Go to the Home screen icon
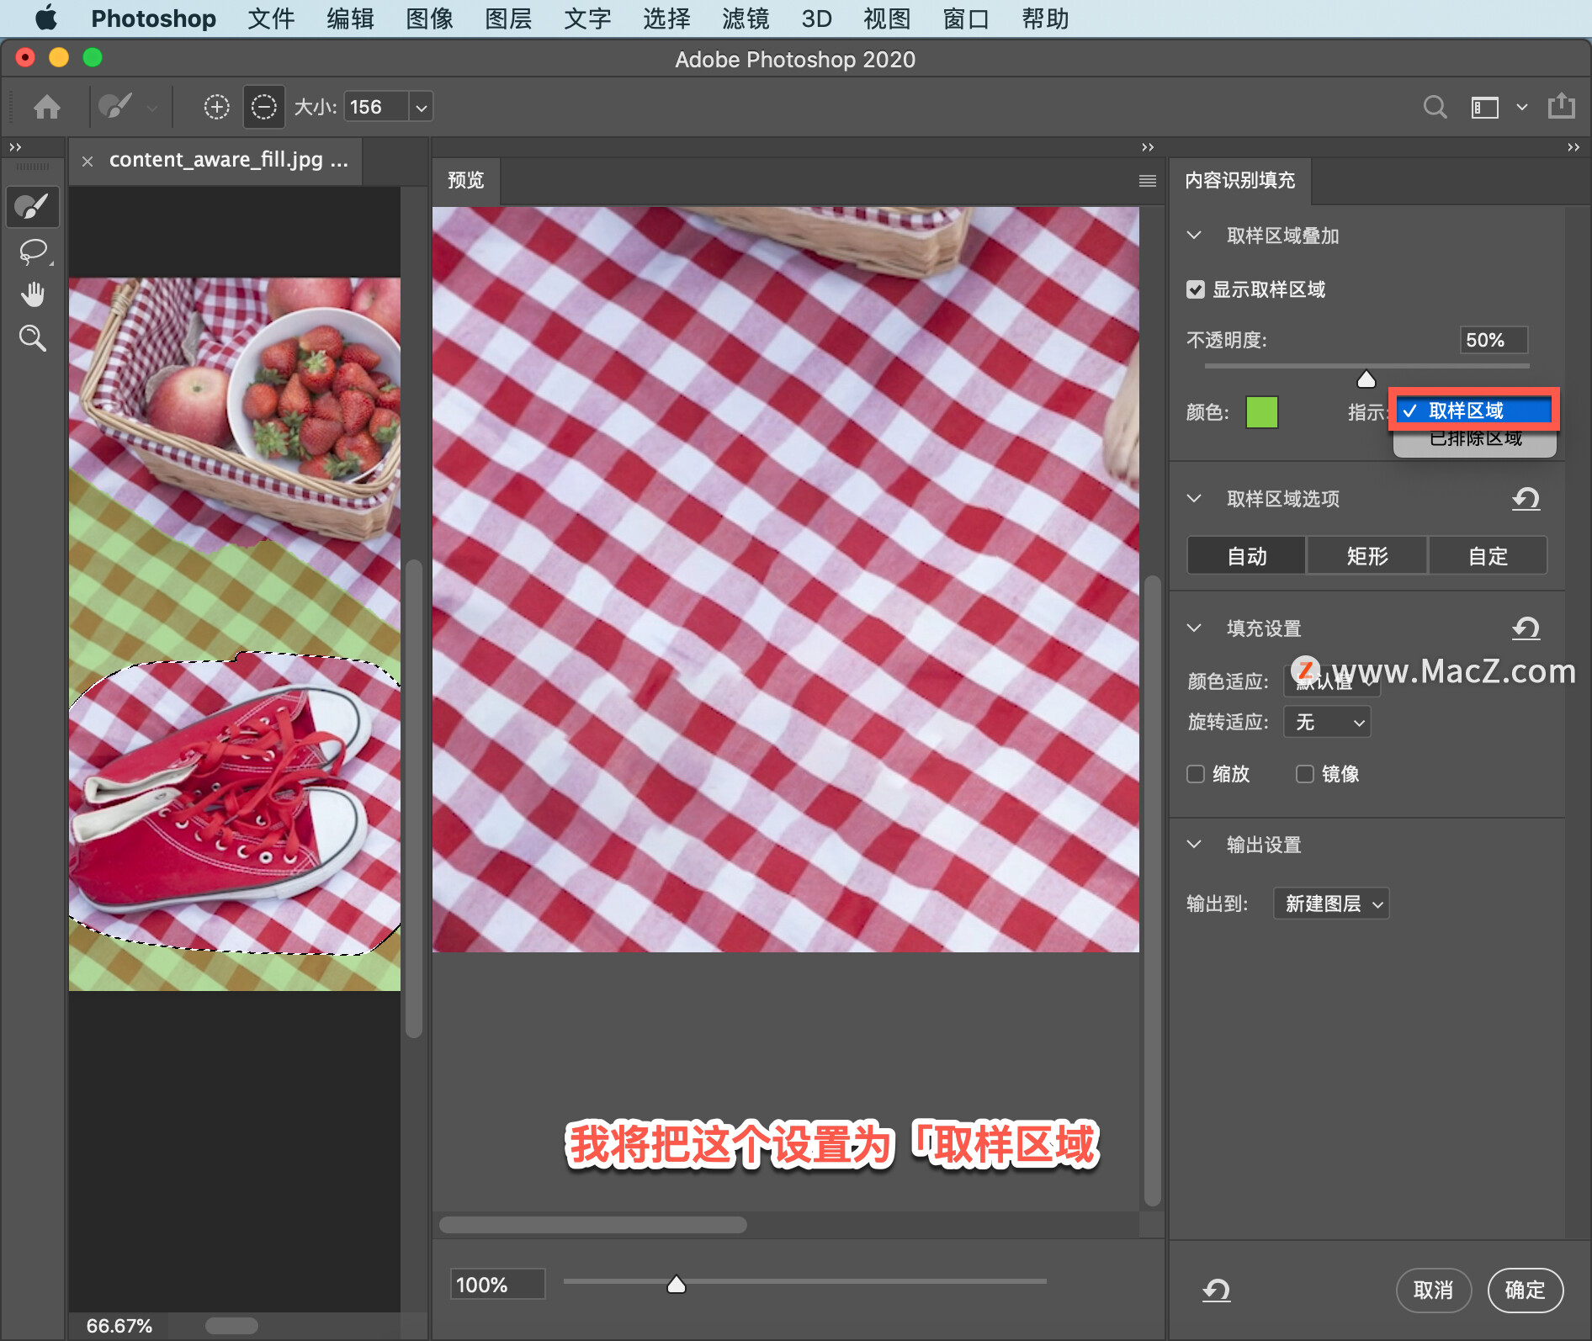The height and width of the screenshot is (1341, 1592). pos(47,107)
